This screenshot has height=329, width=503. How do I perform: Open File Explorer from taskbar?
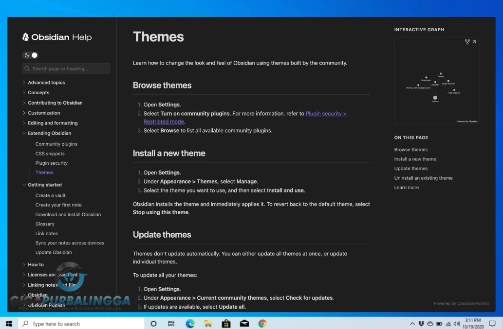[x=208, y=324]
